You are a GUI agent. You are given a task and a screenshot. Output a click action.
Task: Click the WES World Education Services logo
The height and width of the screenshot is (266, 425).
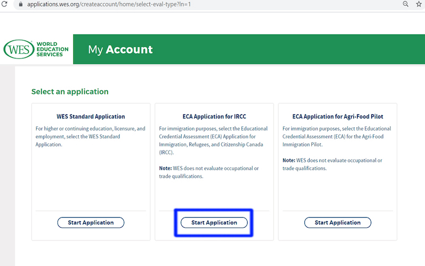(36, 49)
